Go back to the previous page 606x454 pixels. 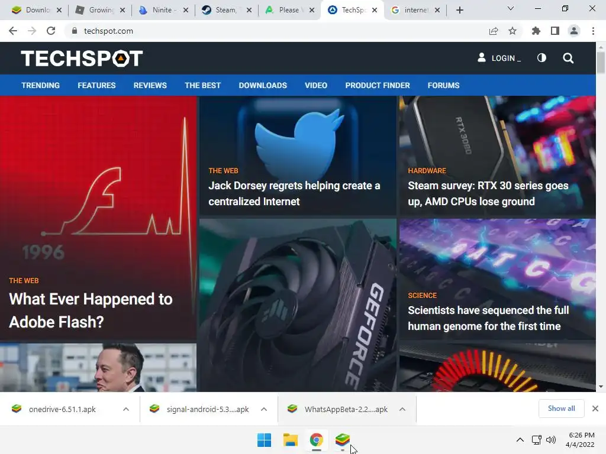click(13, 31)
